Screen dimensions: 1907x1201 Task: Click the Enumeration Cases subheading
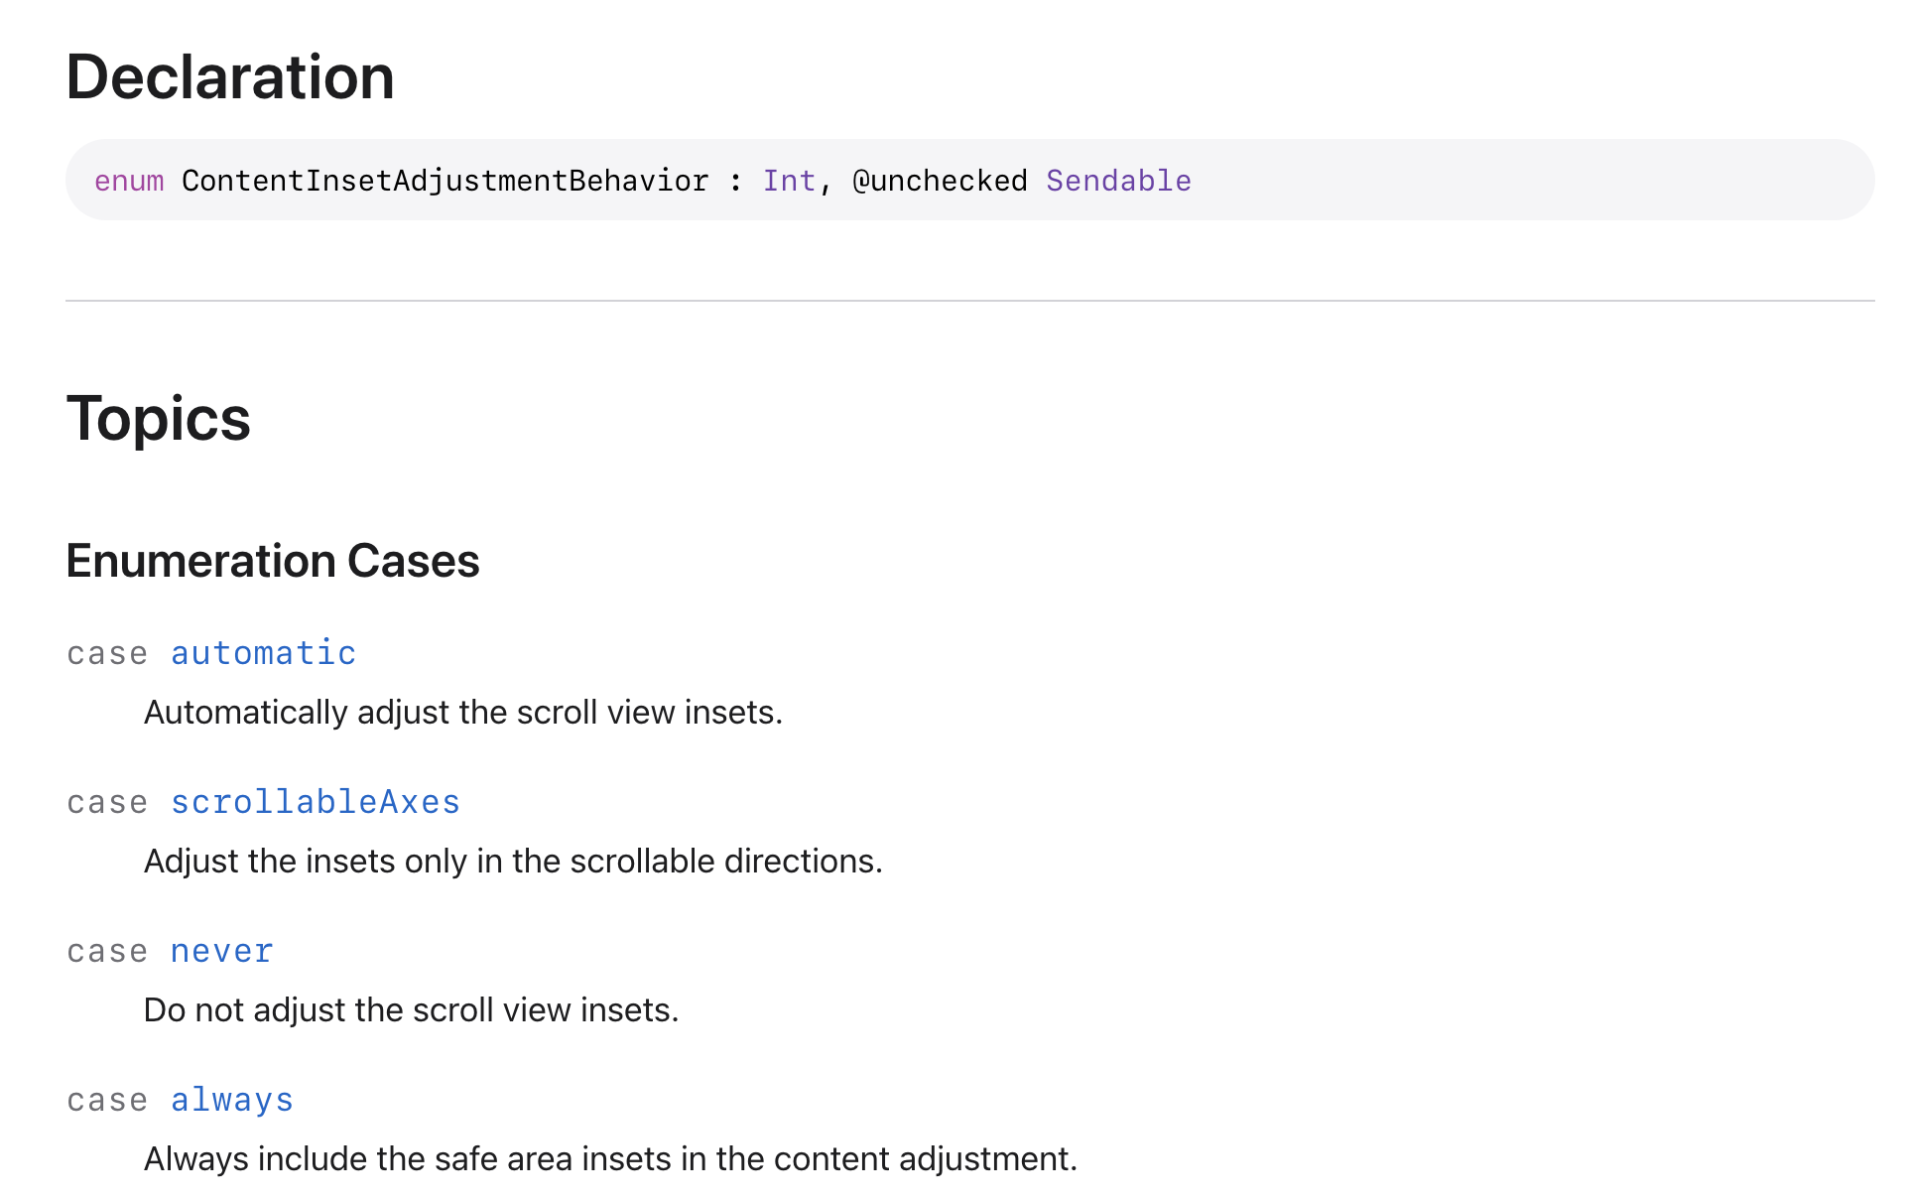coord(273,561)
